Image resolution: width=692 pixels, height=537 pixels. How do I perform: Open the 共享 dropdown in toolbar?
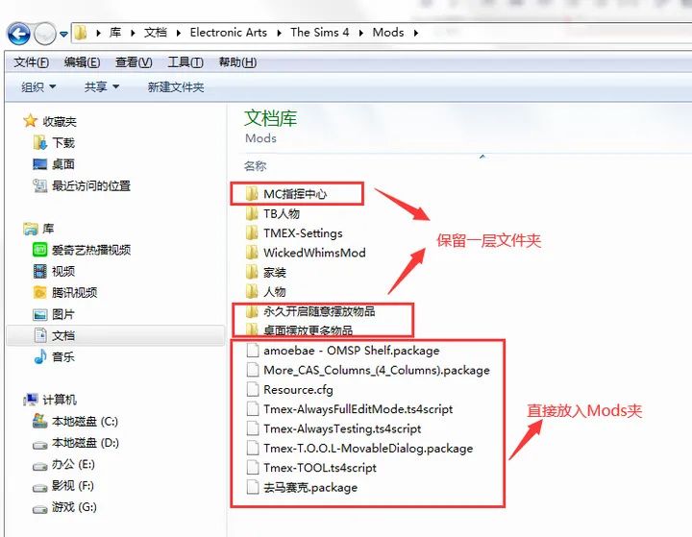[102, 86]
